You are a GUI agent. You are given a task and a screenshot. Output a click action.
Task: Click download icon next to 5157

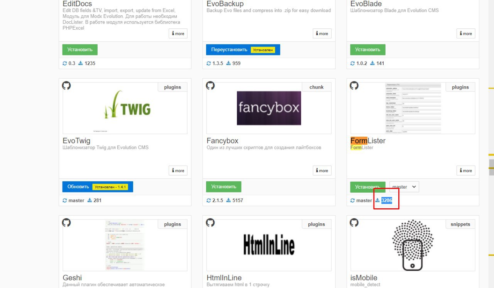click(228, 200)
